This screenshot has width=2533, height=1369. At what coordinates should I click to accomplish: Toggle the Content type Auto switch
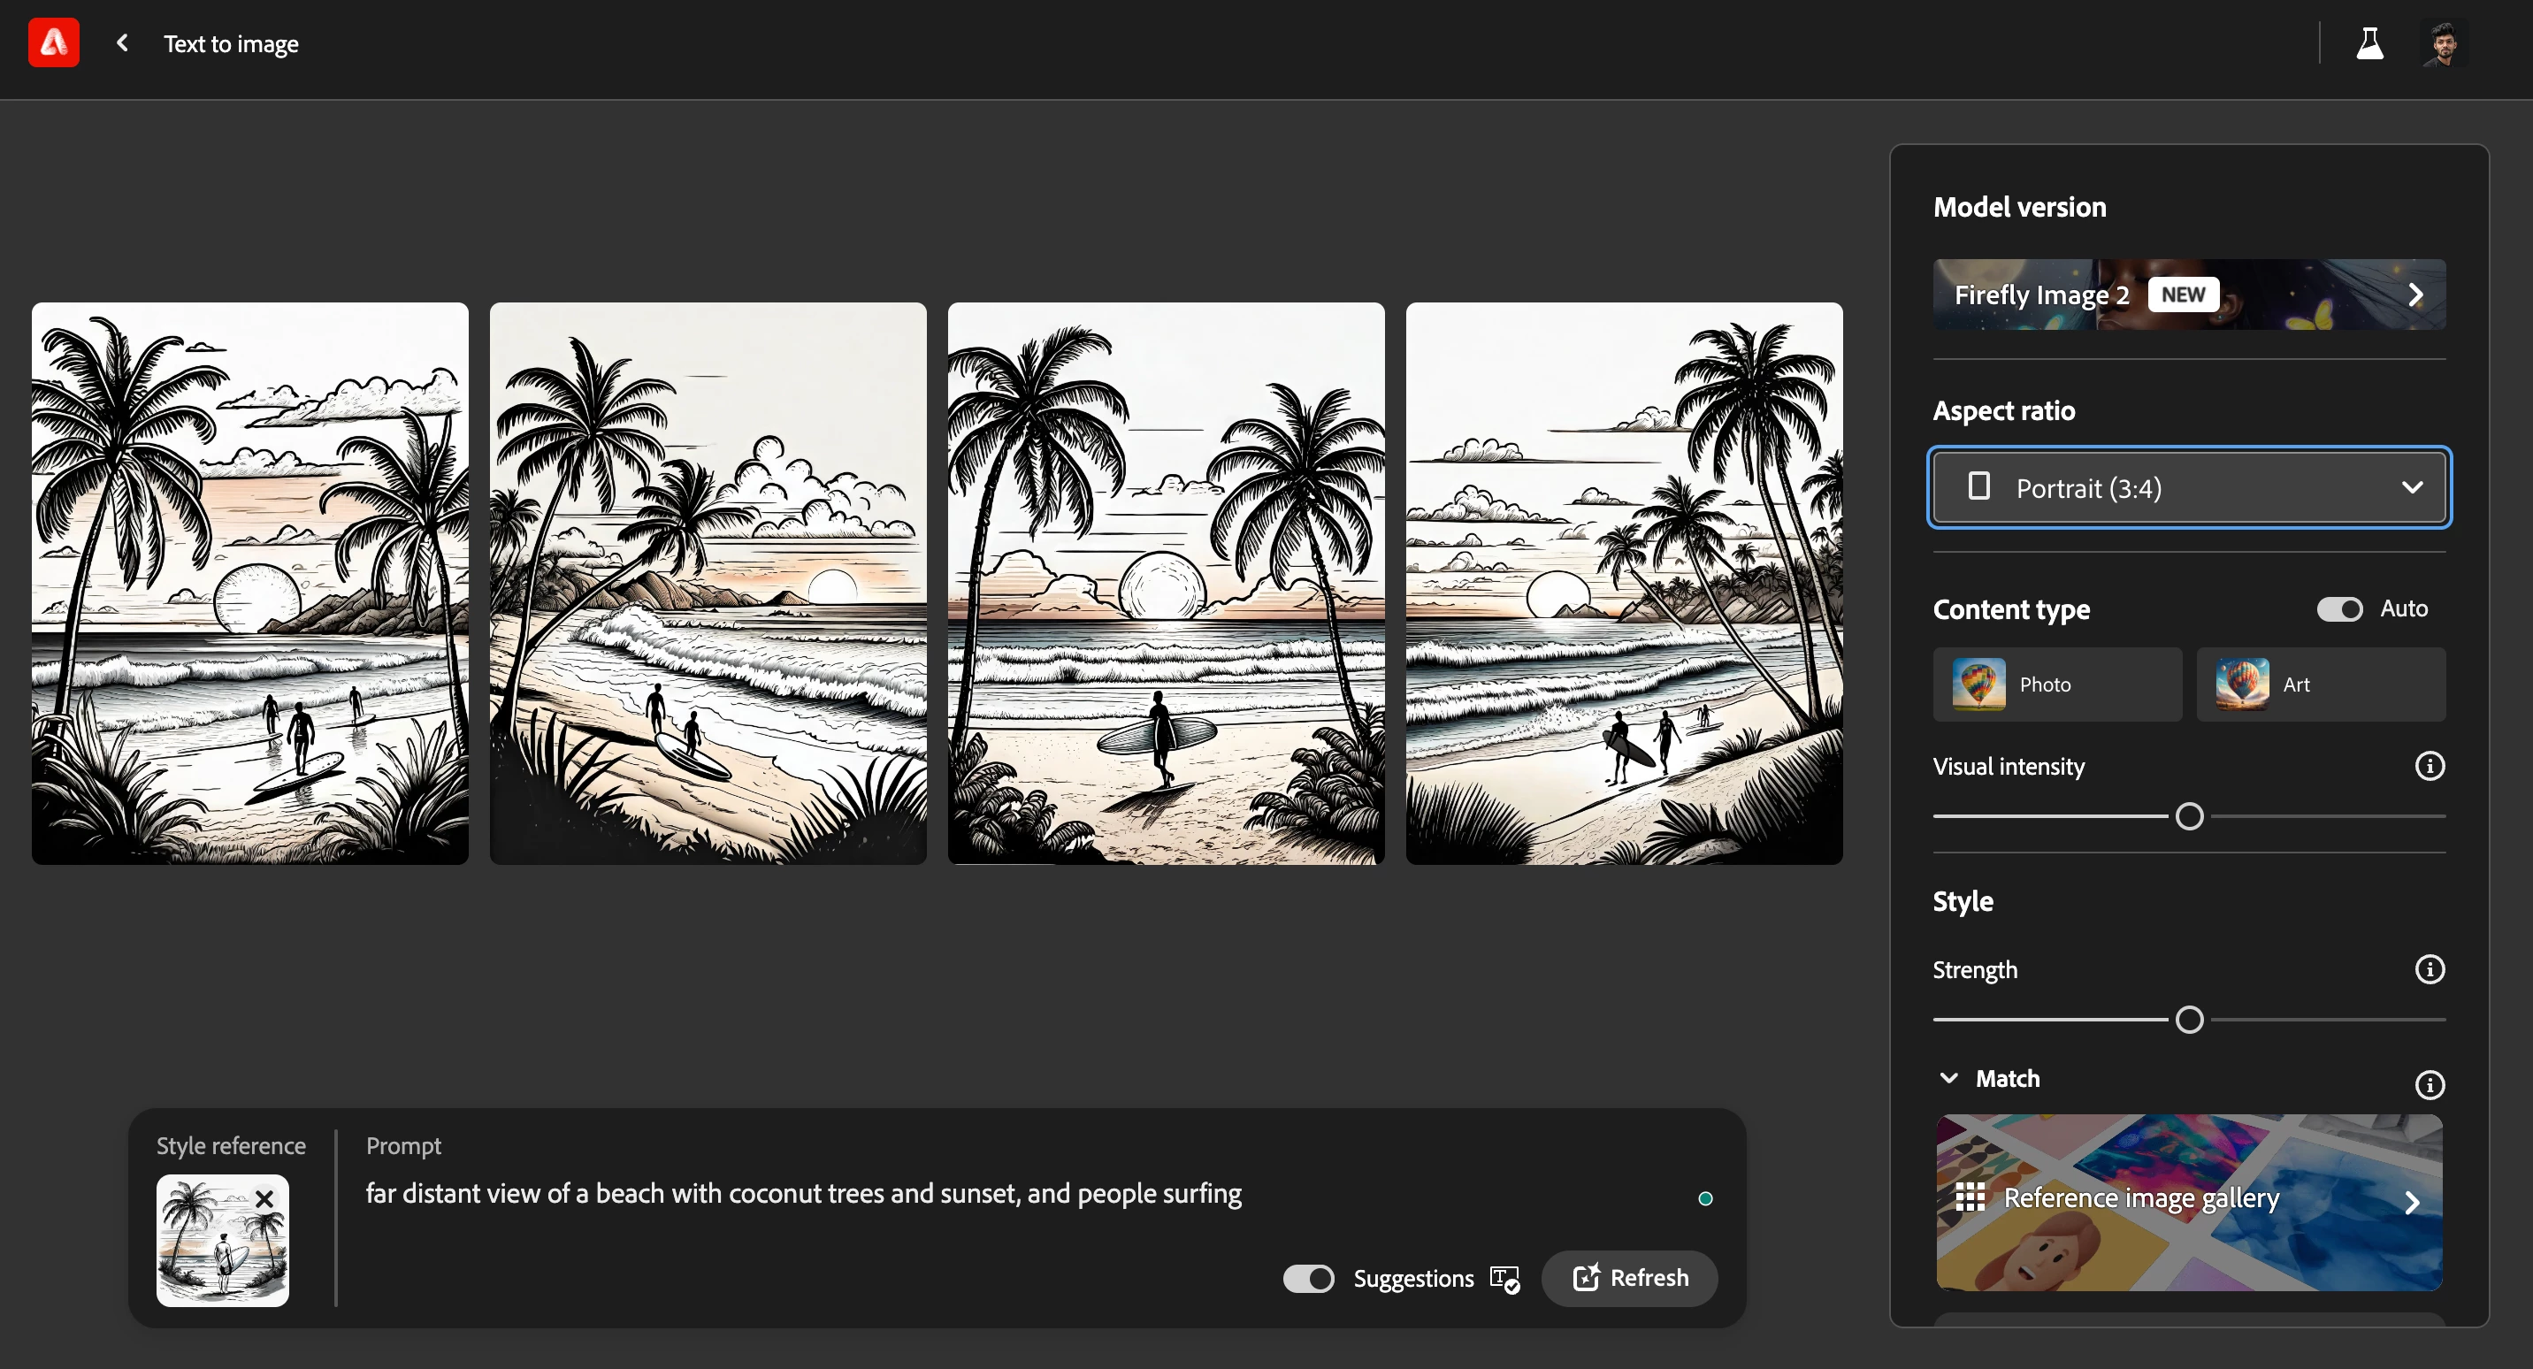pyautogui.click(x=2339, y=608)
